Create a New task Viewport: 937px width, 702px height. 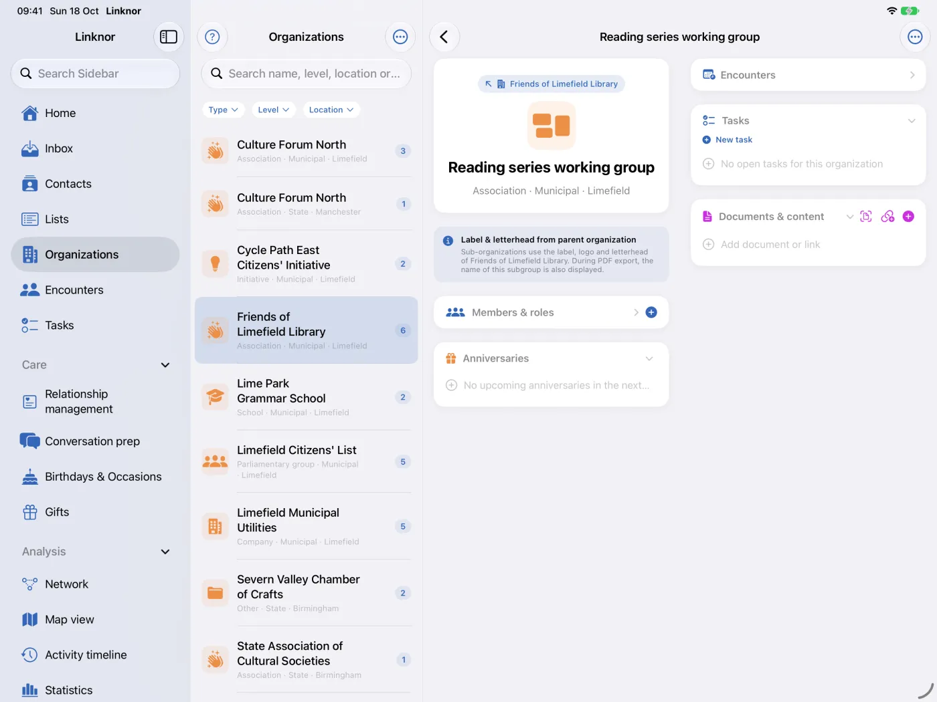pyautogui.click(x=728, y=140)
